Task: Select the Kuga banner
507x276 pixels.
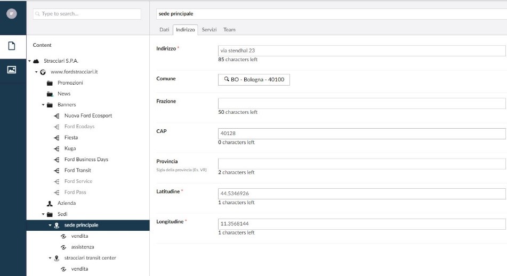Action: (x=70, y=149)
